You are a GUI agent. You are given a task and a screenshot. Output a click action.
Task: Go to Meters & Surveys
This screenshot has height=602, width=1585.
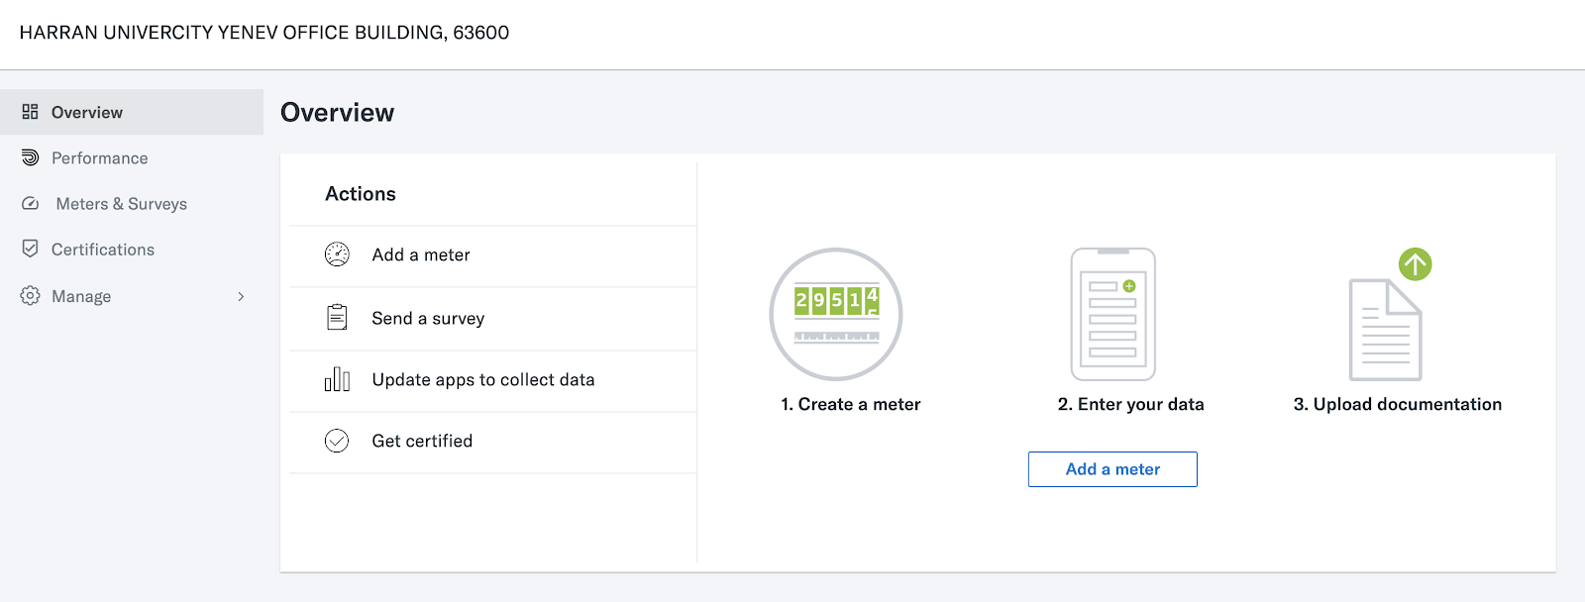click(121, 204)
